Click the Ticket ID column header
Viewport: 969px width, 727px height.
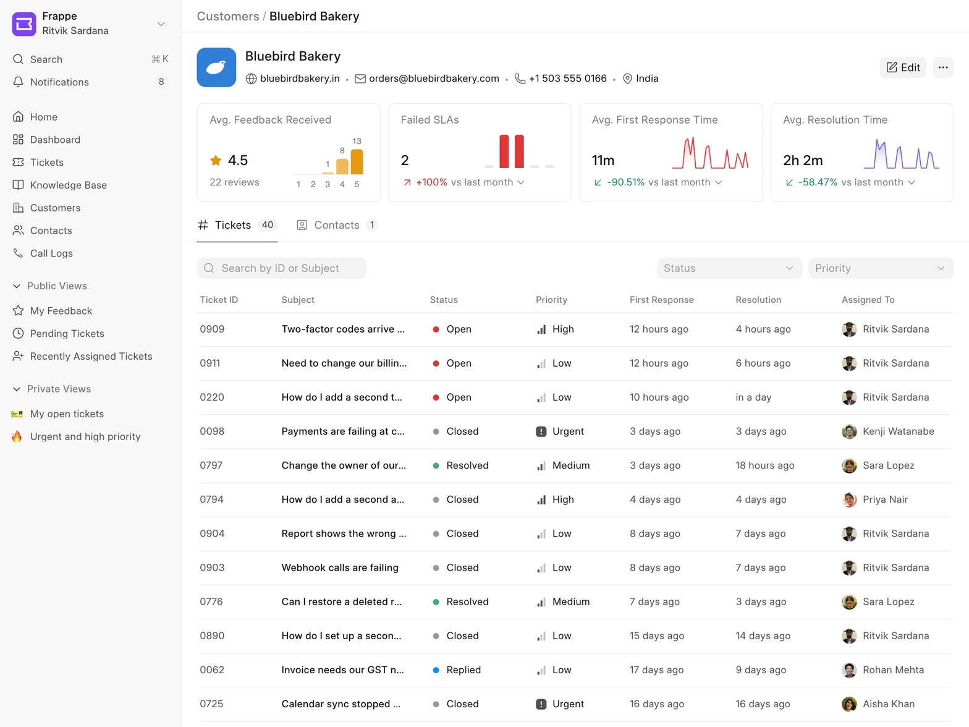tap(219, 300)
